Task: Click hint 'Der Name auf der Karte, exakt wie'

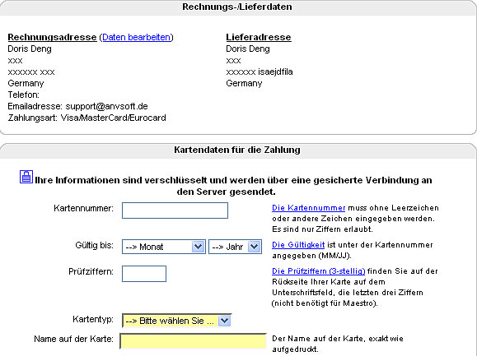Action: 338,339
